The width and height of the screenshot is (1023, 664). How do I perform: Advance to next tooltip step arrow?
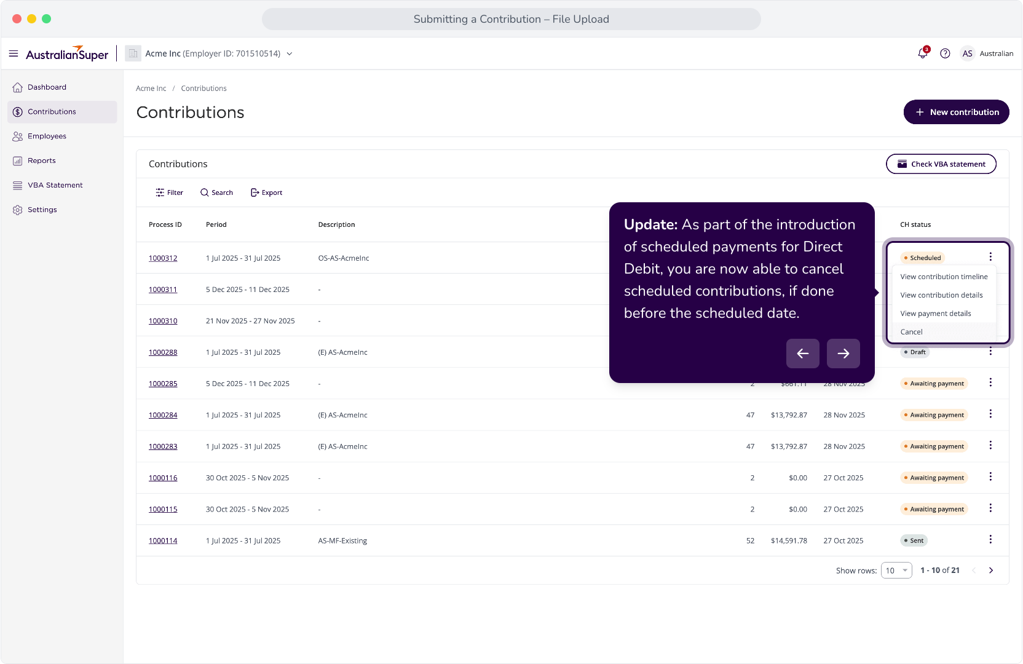[x=843, y=354]
